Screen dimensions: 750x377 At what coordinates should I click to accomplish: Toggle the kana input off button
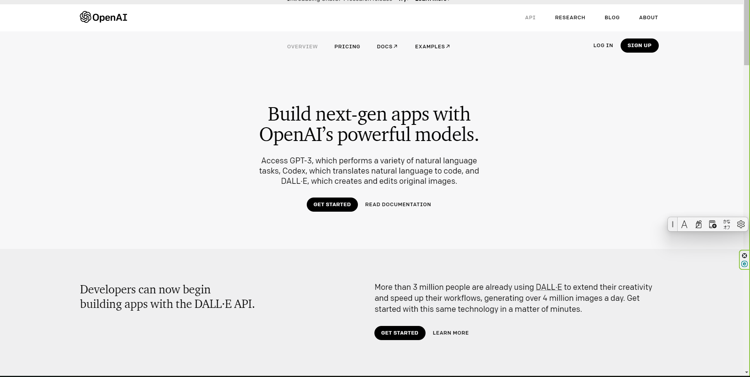click(x=727, y=225)
